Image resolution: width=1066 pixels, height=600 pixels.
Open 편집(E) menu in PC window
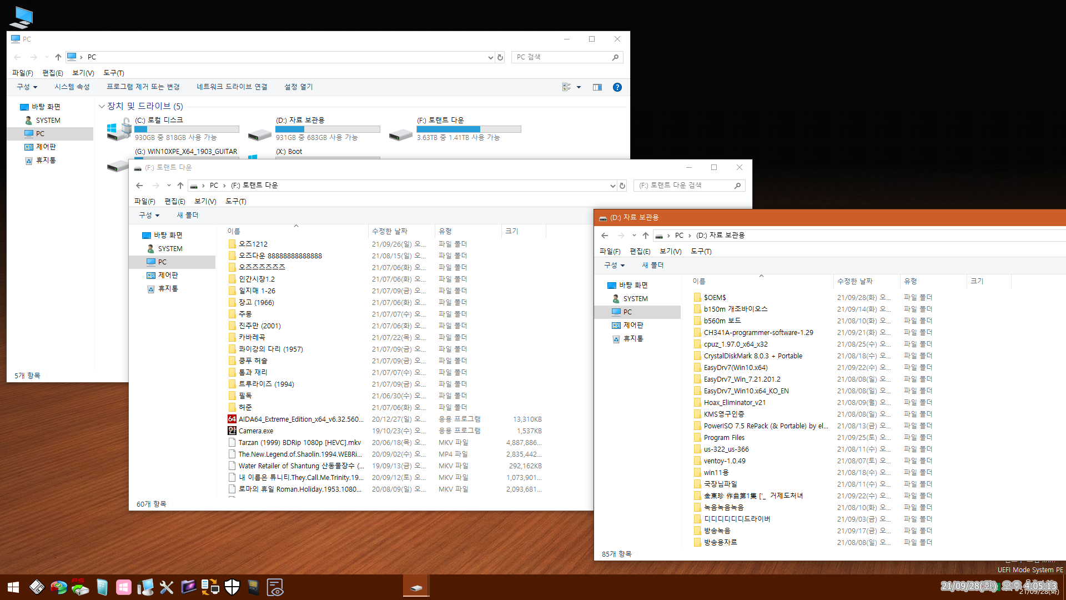tap(53, 73)
